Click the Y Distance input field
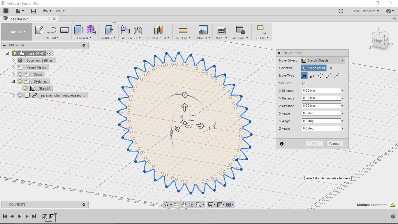Viewport: 398px width, 224px height. pyautogui.click(x=321, y=98)
